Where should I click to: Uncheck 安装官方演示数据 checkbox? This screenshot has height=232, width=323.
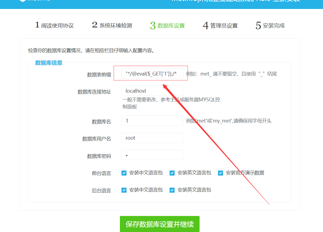coord(220,173)
